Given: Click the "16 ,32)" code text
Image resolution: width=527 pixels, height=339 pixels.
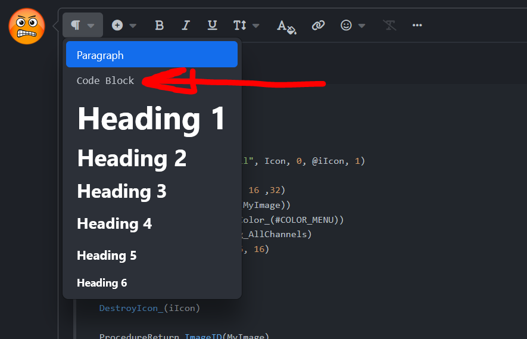Looking at the screenshot, I should coord(267,190).
